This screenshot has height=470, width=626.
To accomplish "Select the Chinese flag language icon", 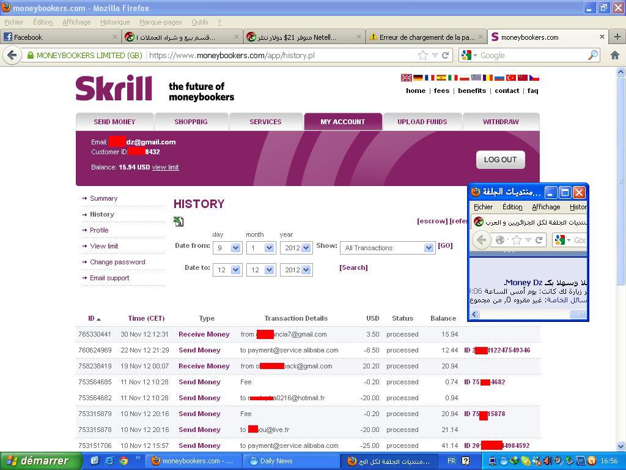I will [522, 78].
